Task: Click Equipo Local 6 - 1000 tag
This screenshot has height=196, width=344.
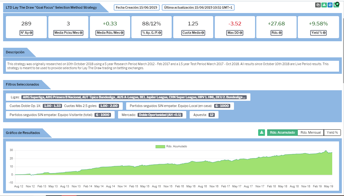Action: 222,106
